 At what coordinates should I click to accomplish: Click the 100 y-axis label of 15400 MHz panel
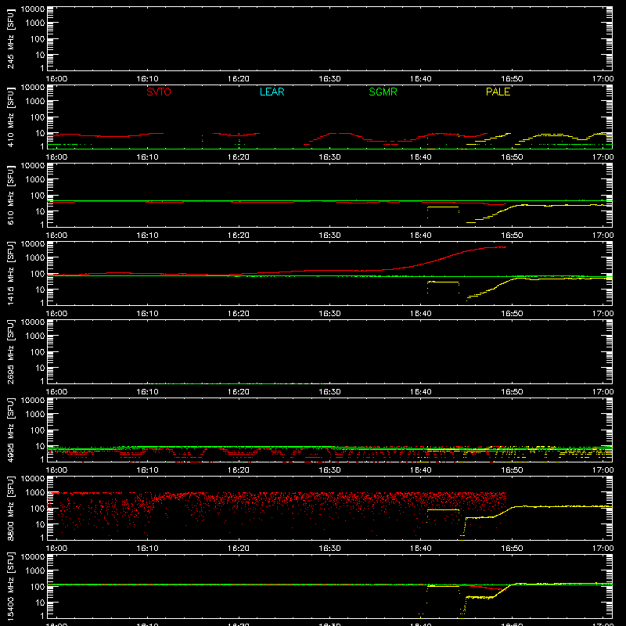pyautogui.click(x=38, y=587)
